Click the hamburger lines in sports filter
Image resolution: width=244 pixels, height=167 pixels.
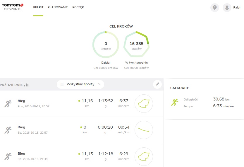click(x=62, y=84)
